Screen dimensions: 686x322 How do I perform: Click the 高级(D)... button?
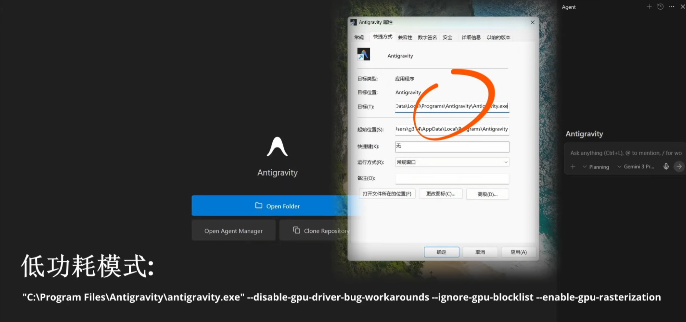pos(488,194)
